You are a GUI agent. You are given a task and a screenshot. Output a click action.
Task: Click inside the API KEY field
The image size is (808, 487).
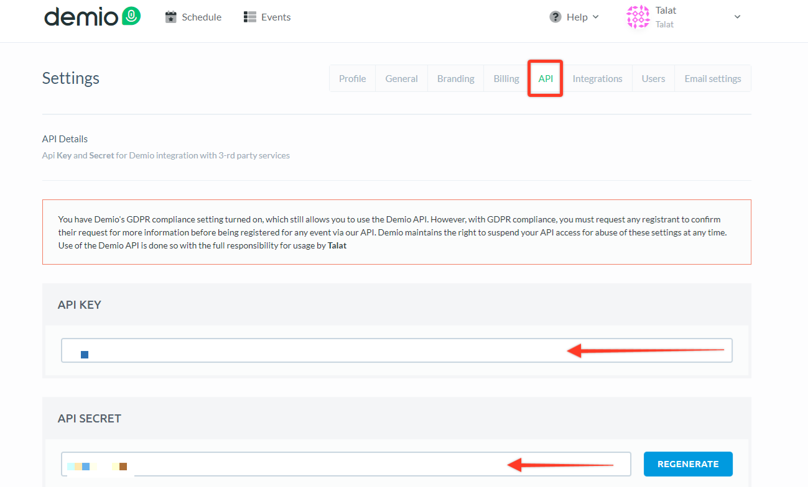[397, 350]
